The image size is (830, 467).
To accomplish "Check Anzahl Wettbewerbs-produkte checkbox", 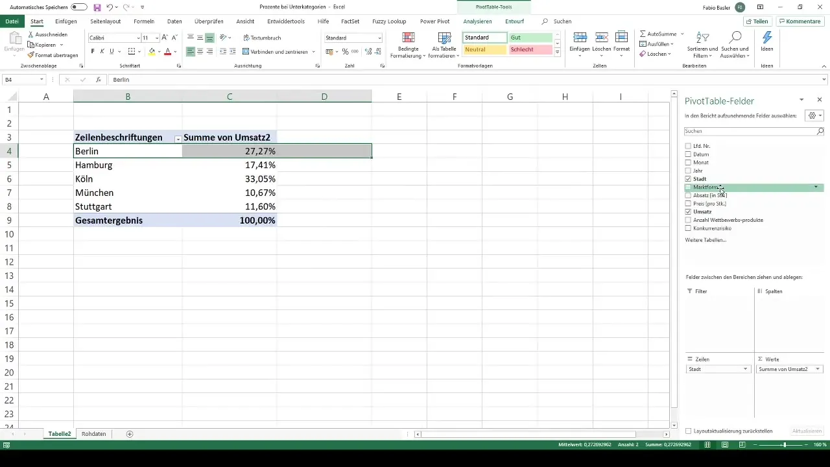I will [688, 220].
